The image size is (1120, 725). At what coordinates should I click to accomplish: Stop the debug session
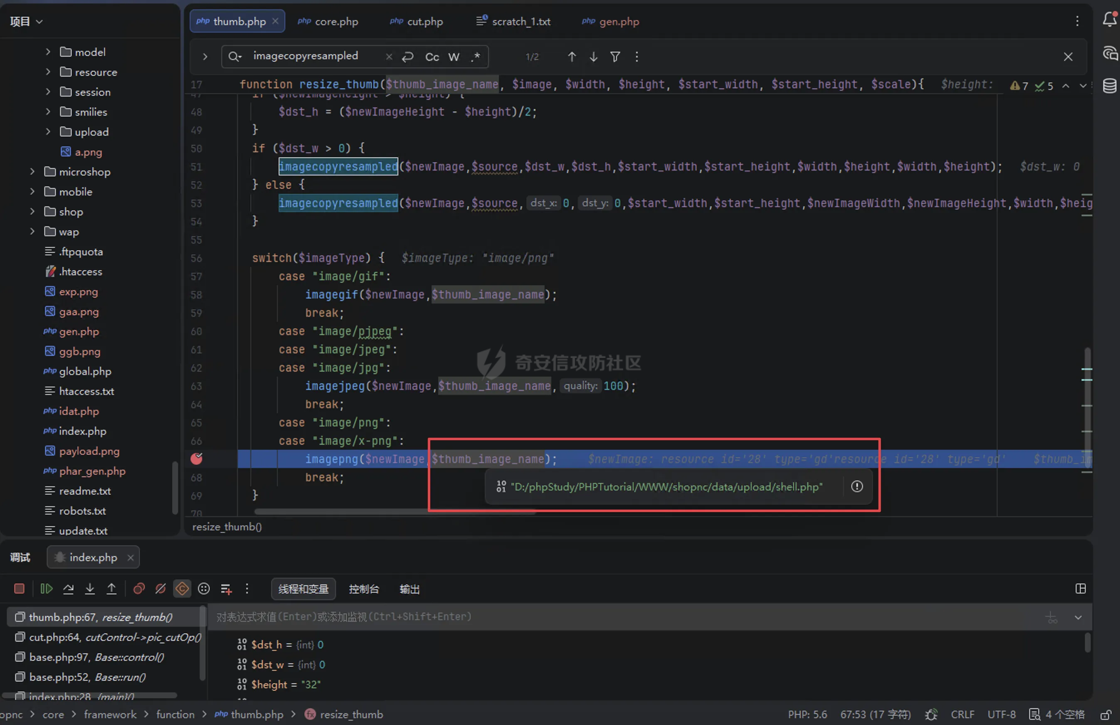coord(19,589)
